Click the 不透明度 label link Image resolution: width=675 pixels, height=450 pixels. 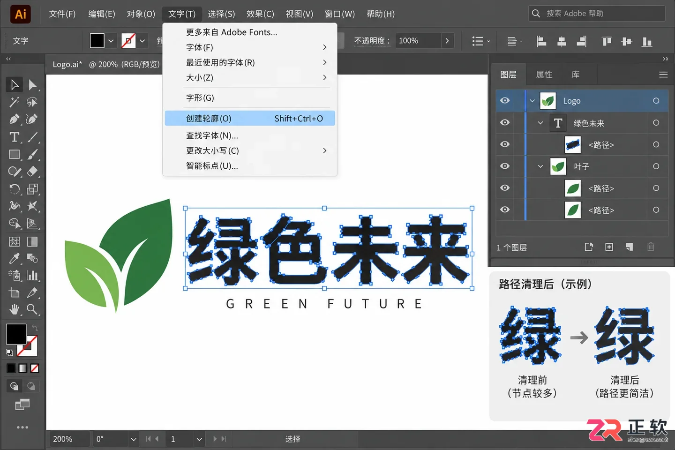pos(373,41)
